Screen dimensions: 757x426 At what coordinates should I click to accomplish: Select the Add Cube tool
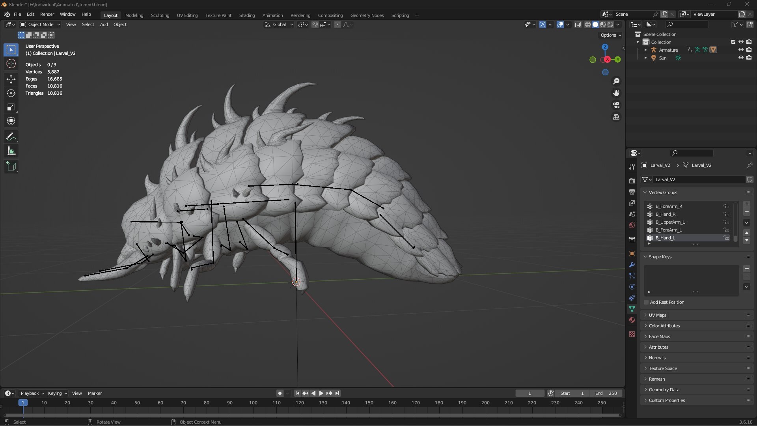(11, 166)
